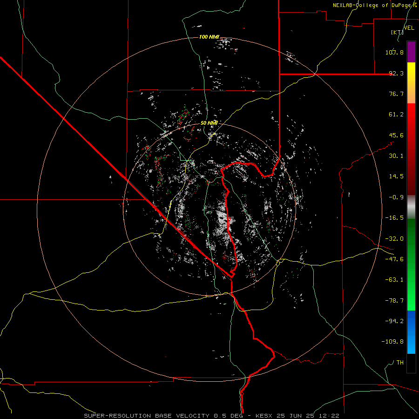Click the 45.6 velocity scale value
Viewport: 419px width, 419px height.
coord(396,135)
